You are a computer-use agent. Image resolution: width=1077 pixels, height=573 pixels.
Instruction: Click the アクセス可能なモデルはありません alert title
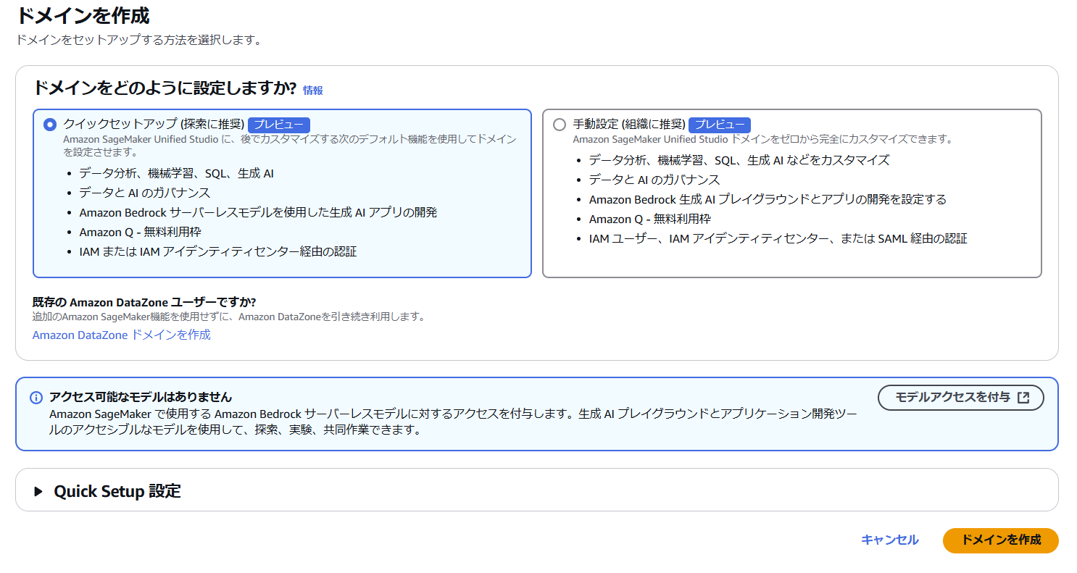point(141,397)
